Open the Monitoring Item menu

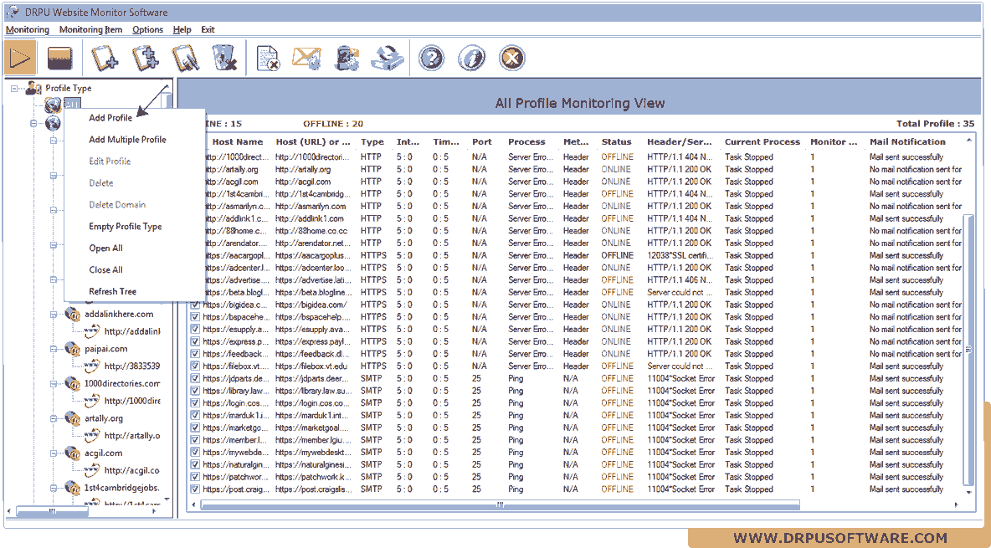point(91,30)
